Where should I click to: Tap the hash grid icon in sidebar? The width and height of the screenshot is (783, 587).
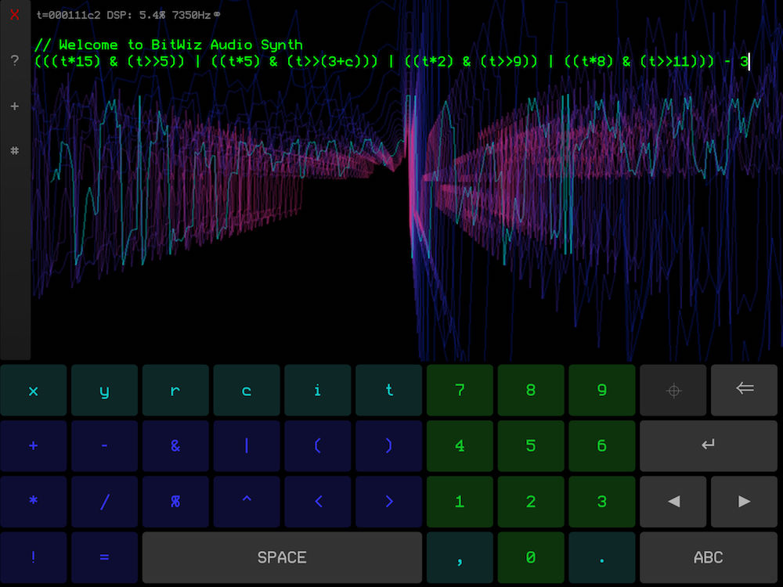[x=14, y=150]
